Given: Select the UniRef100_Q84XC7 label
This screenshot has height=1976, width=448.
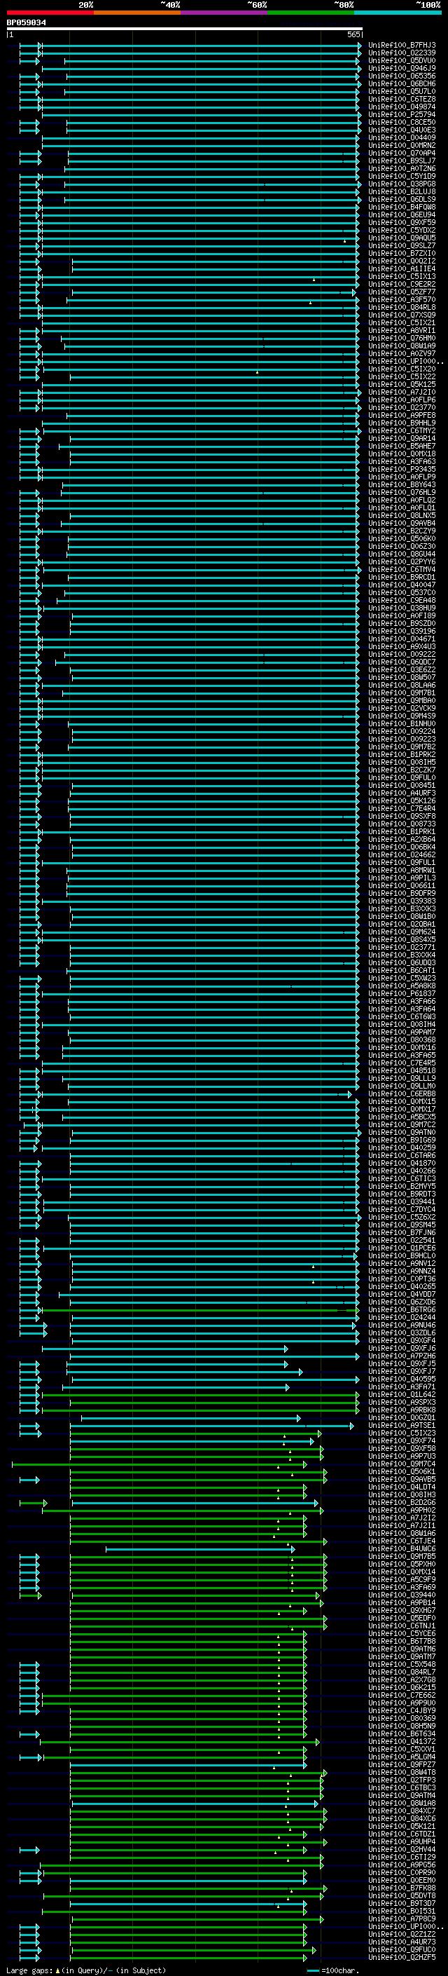Looking at the screenshot, I should tap(402, 1811).
